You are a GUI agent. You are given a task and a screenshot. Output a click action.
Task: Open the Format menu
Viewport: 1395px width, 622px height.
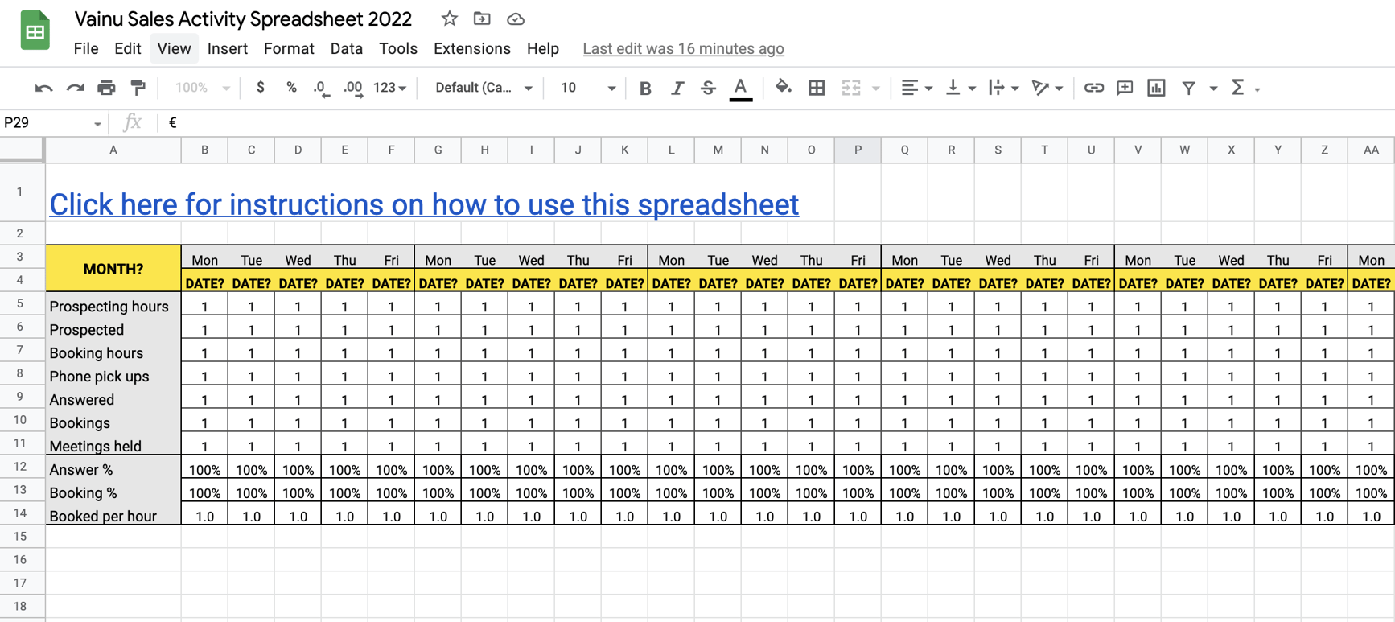coord(289,49)
